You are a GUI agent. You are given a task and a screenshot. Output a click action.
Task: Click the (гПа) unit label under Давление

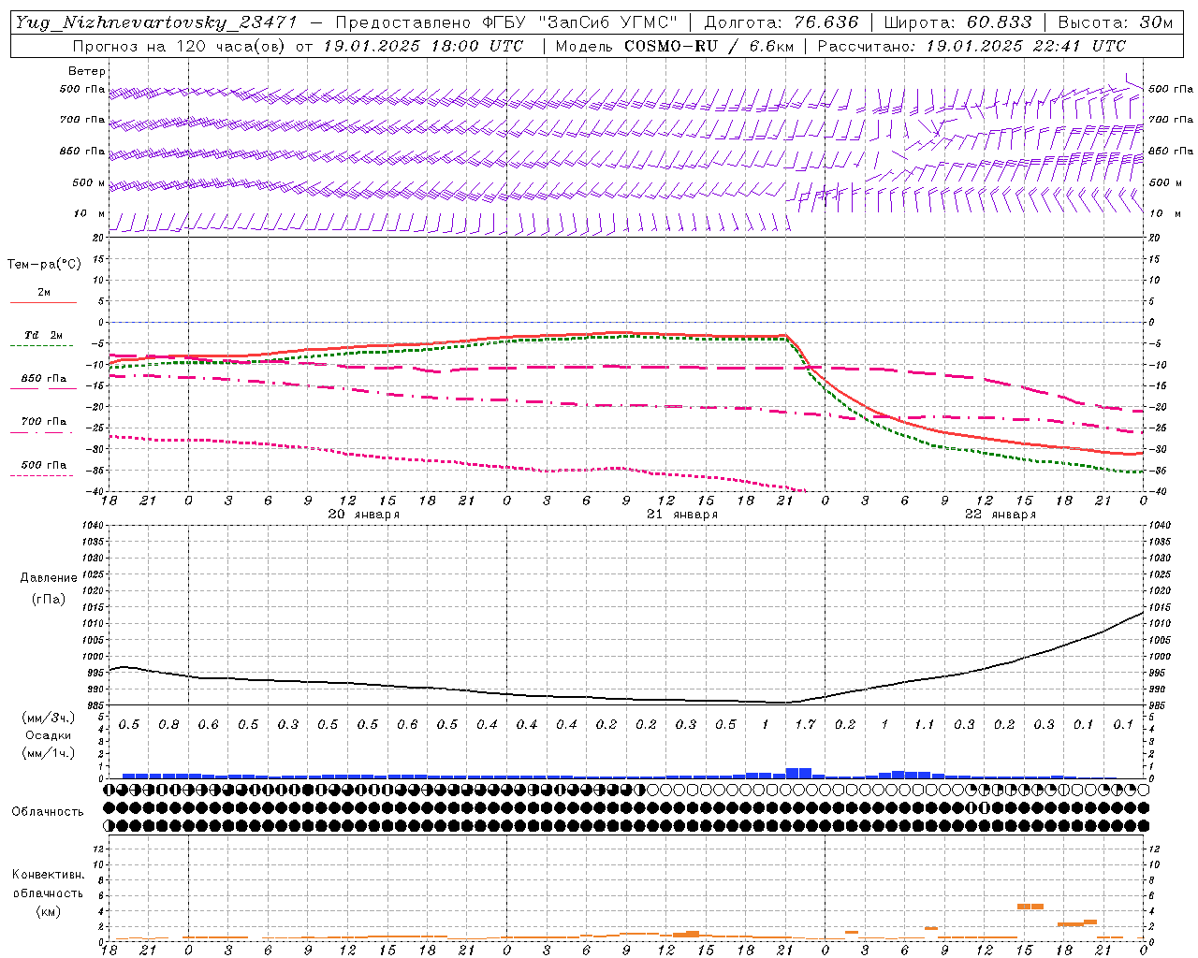pyautogui.click(x=49, y=599)
